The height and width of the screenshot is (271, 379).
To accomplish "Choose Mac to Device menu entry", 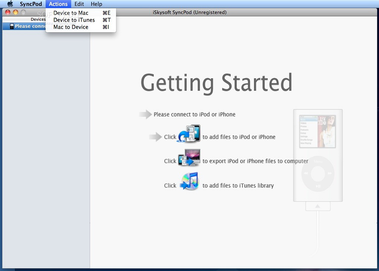I will point(81,27).
